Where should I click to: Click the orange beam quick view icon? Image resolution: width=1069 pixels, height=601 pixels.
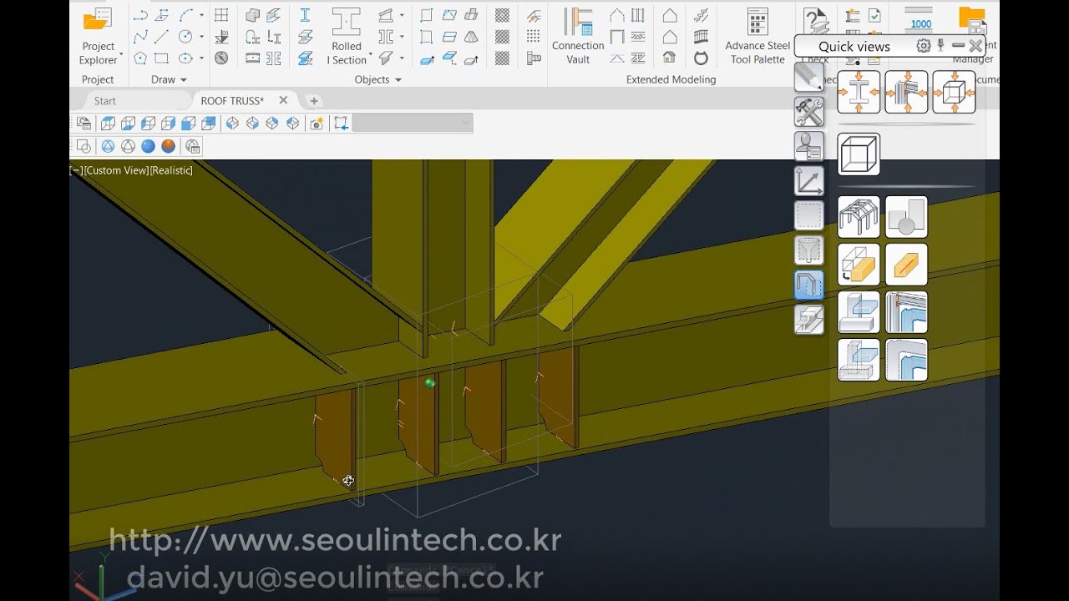point(906,265)
